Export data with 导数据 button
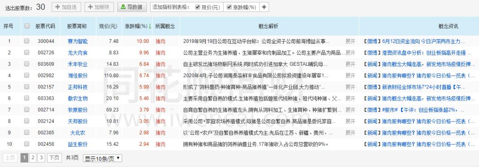The width and height of the screenshot is (479, 167). (x=132, y=7)
